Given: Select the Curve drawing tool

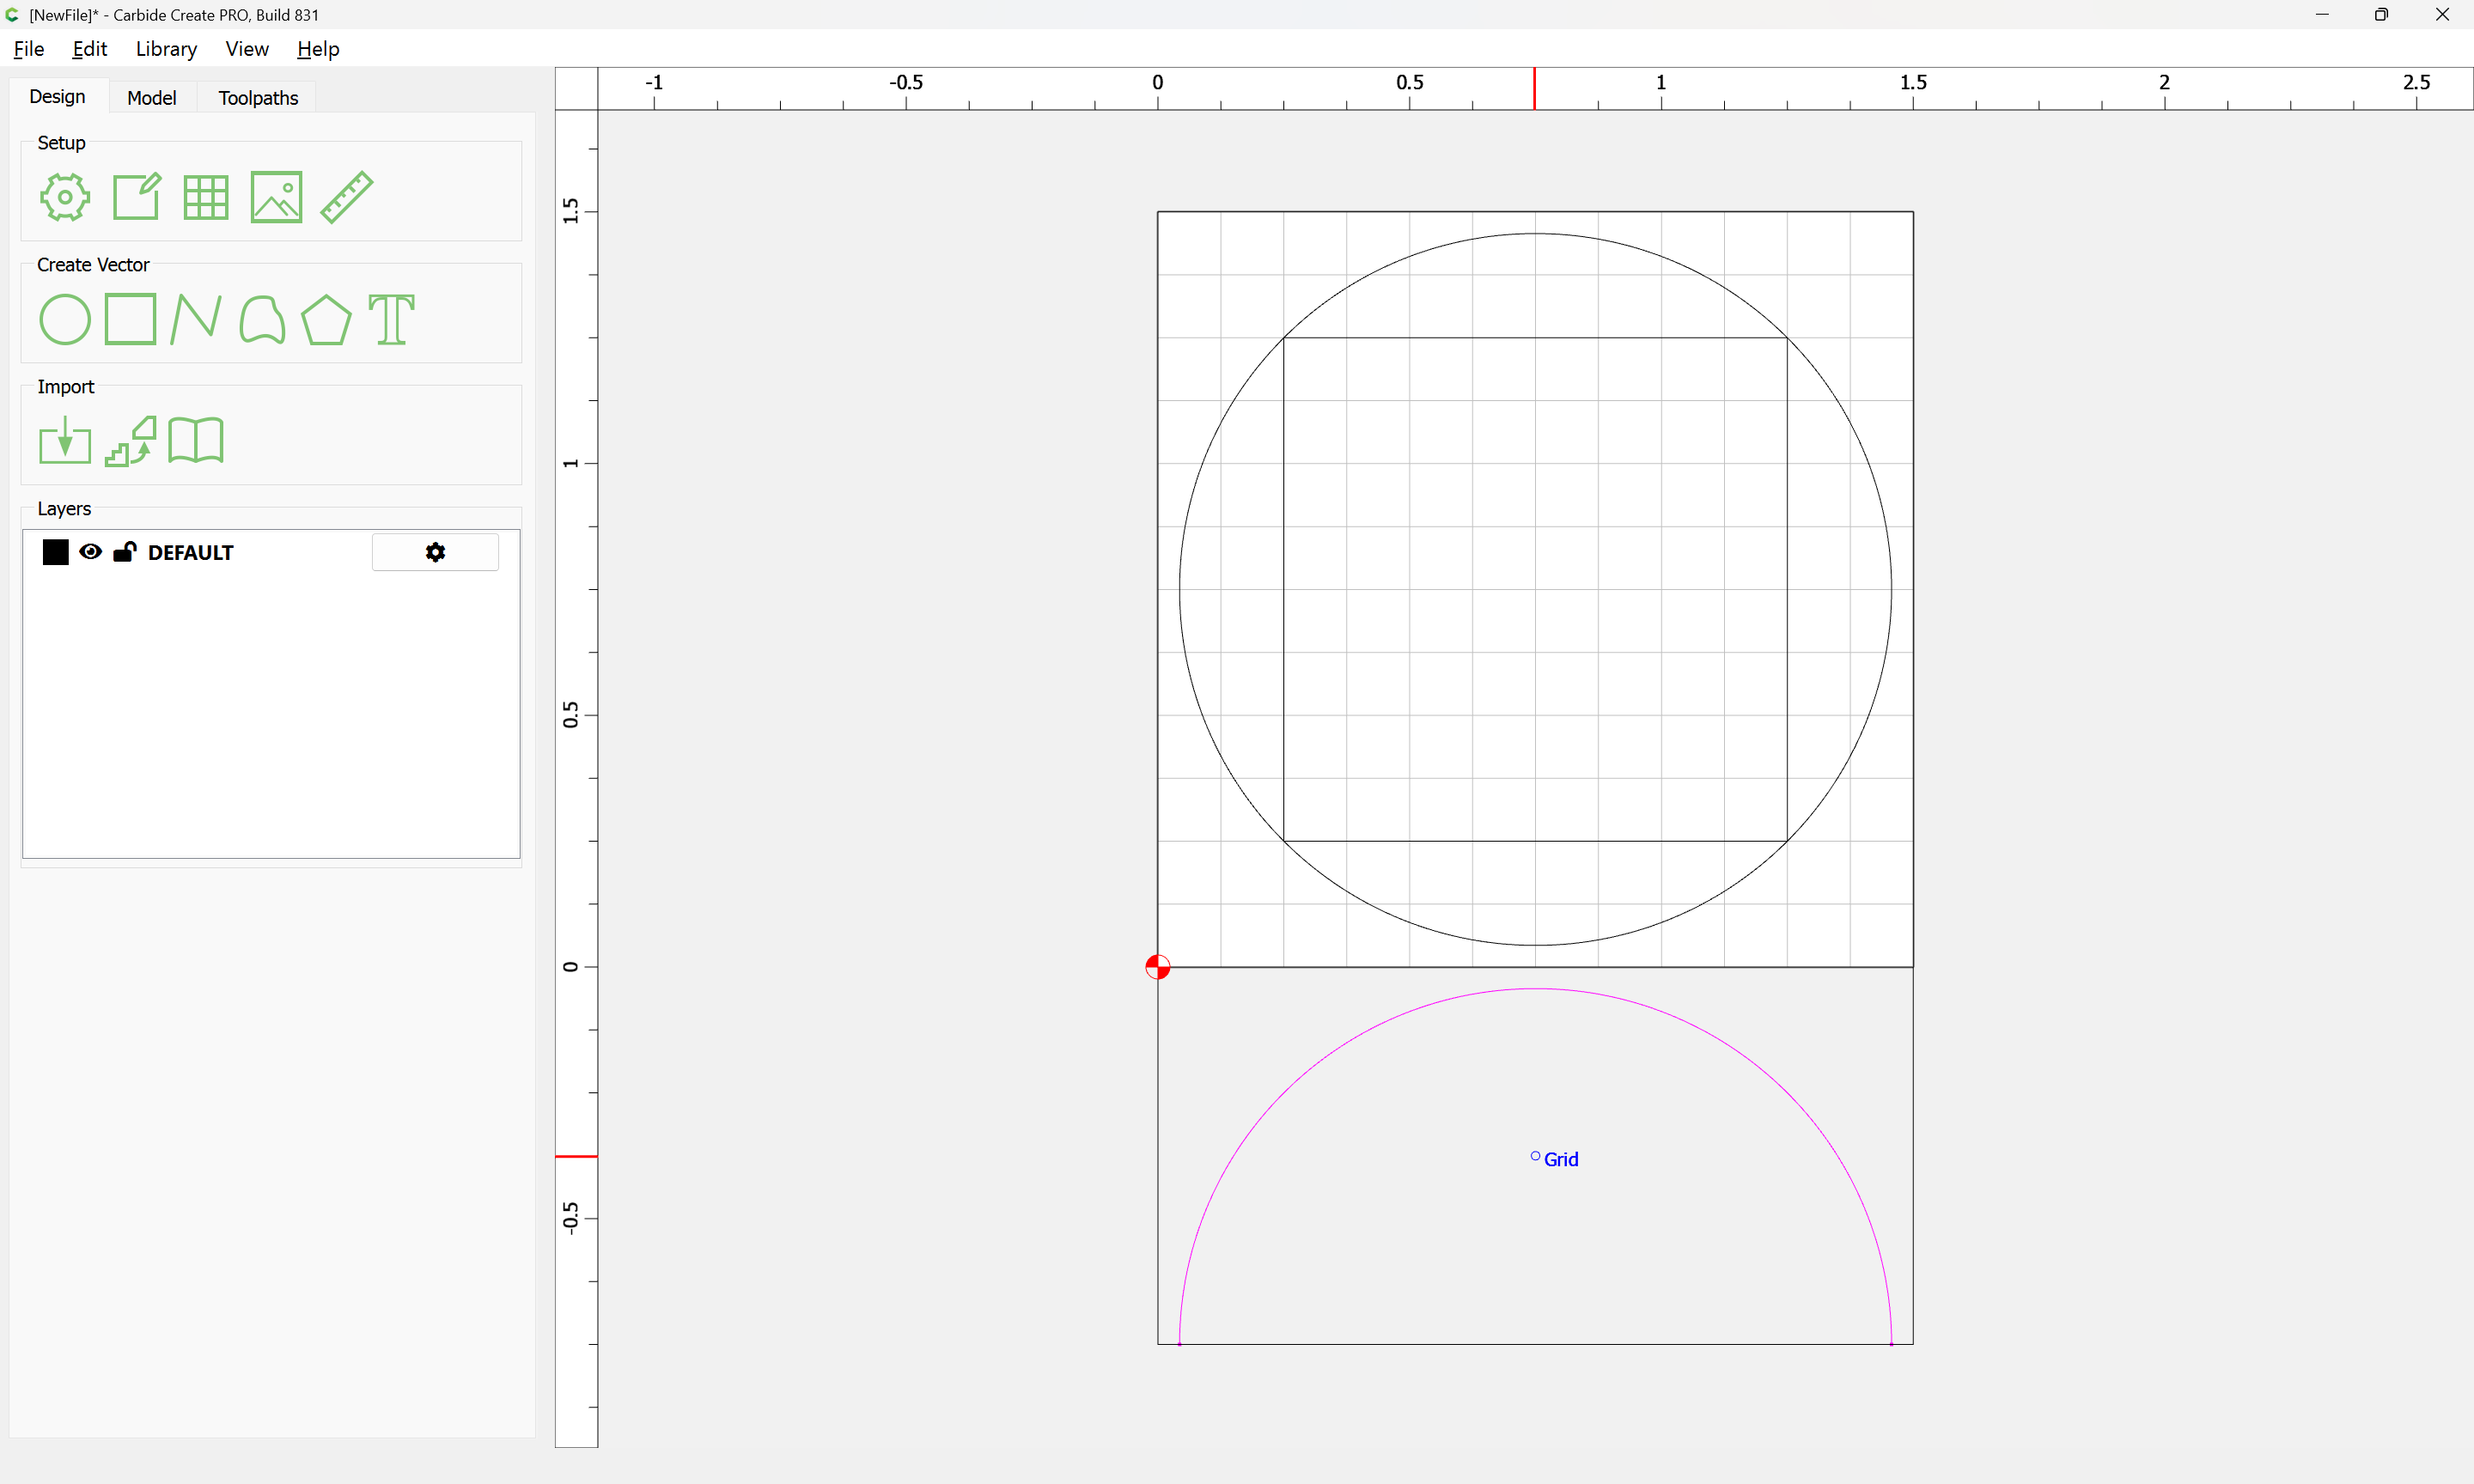Looking at the screenshot, I should [x=262, y=320].
